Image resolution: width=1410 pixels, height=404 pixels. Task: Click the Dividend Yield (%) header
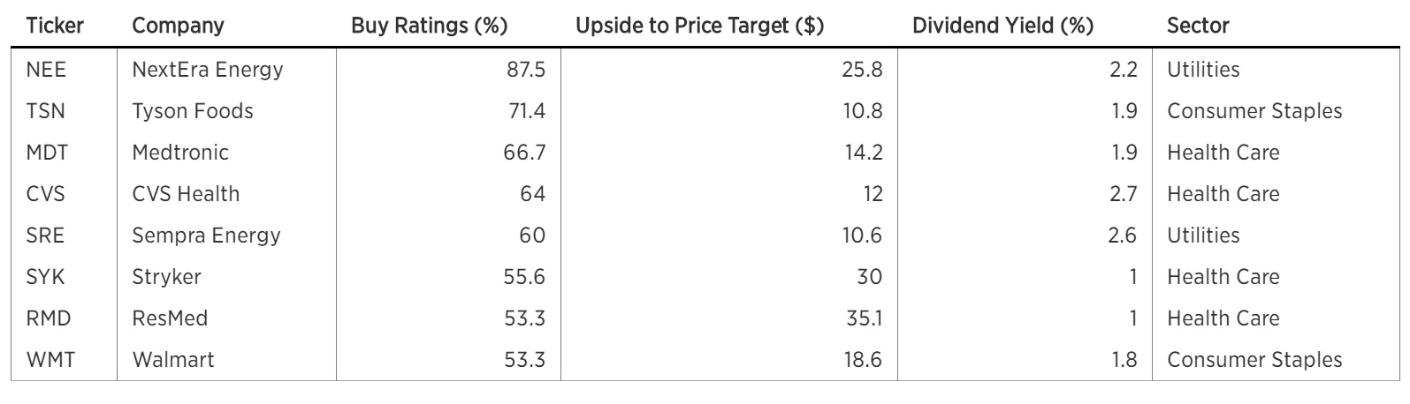1002,26
